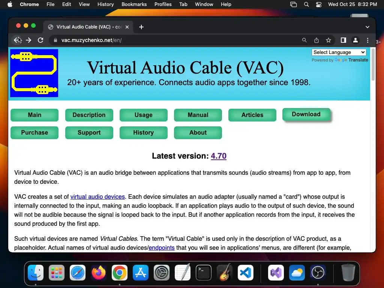Viewport: 384px width, 288px height.
Task: Click the page vertical scrollbar thumb
Action: (x=373, y=64)
